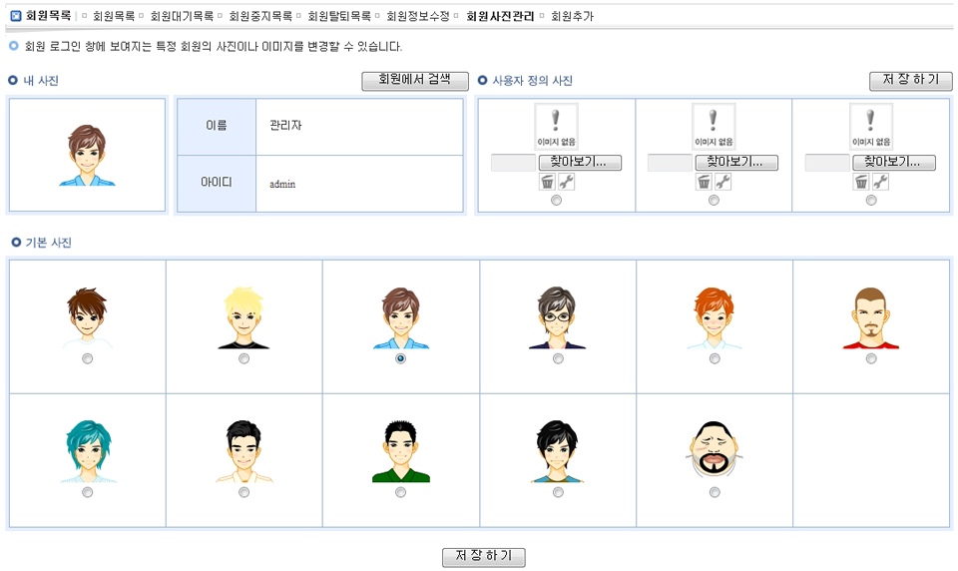Select radio button under first custom photo slot
This screenshot has height=571, width=958.
557,201
